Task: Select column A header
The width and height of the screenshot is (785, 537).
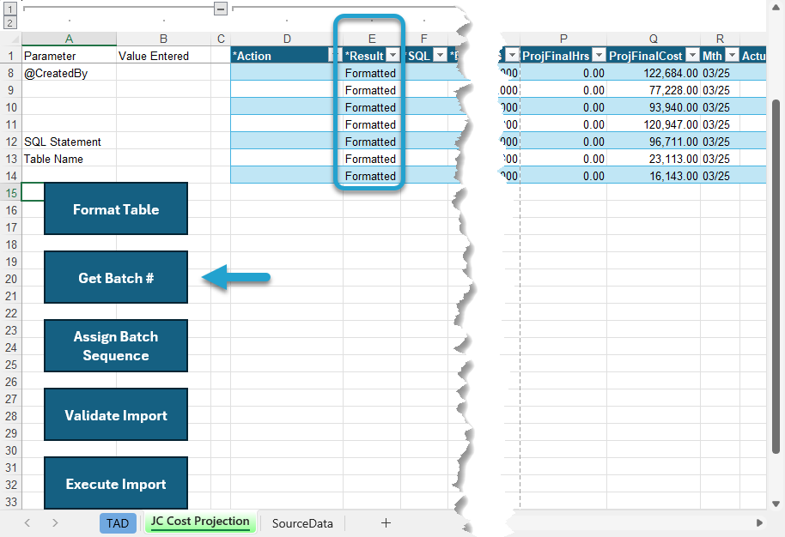Action: tap(69, 39)
